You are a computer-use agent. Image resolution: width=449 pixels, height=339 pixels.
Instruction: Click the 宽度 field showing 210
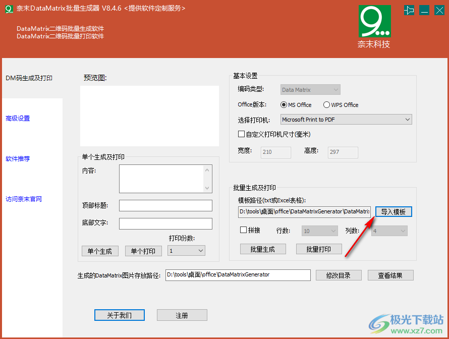[276, 152]
